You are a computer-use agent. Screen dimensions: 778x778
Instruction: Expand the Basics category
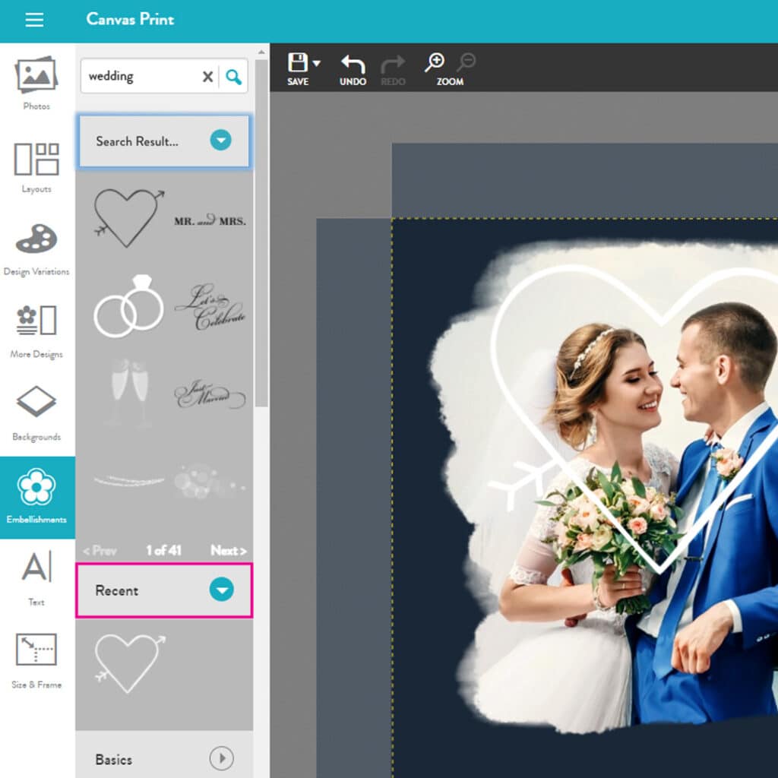click(x=221, y=758)
